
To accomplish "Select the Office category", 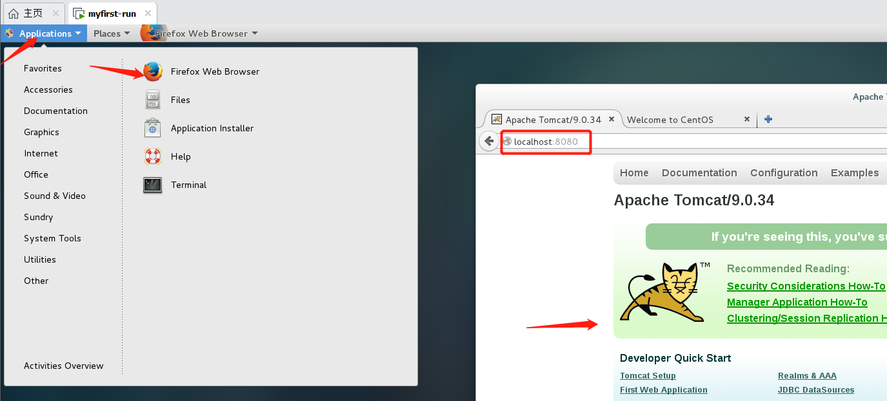I will [36, 174].
